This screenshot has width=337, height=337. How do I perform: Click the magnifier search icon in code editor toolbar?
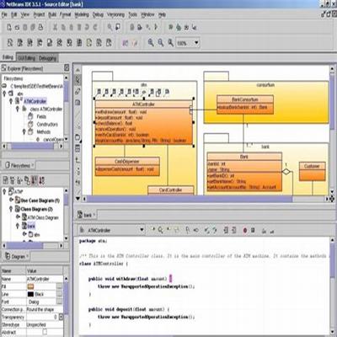click(160, 230)
